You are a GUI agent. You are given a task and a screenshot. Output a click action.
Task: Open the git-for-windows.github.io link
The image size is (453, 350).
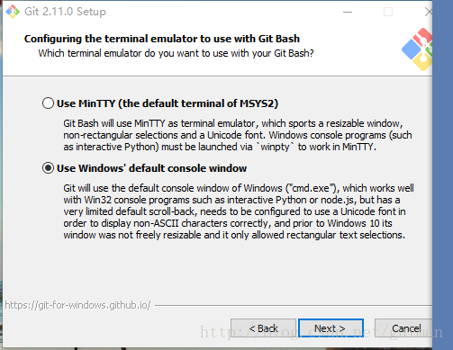coord(77,305)
